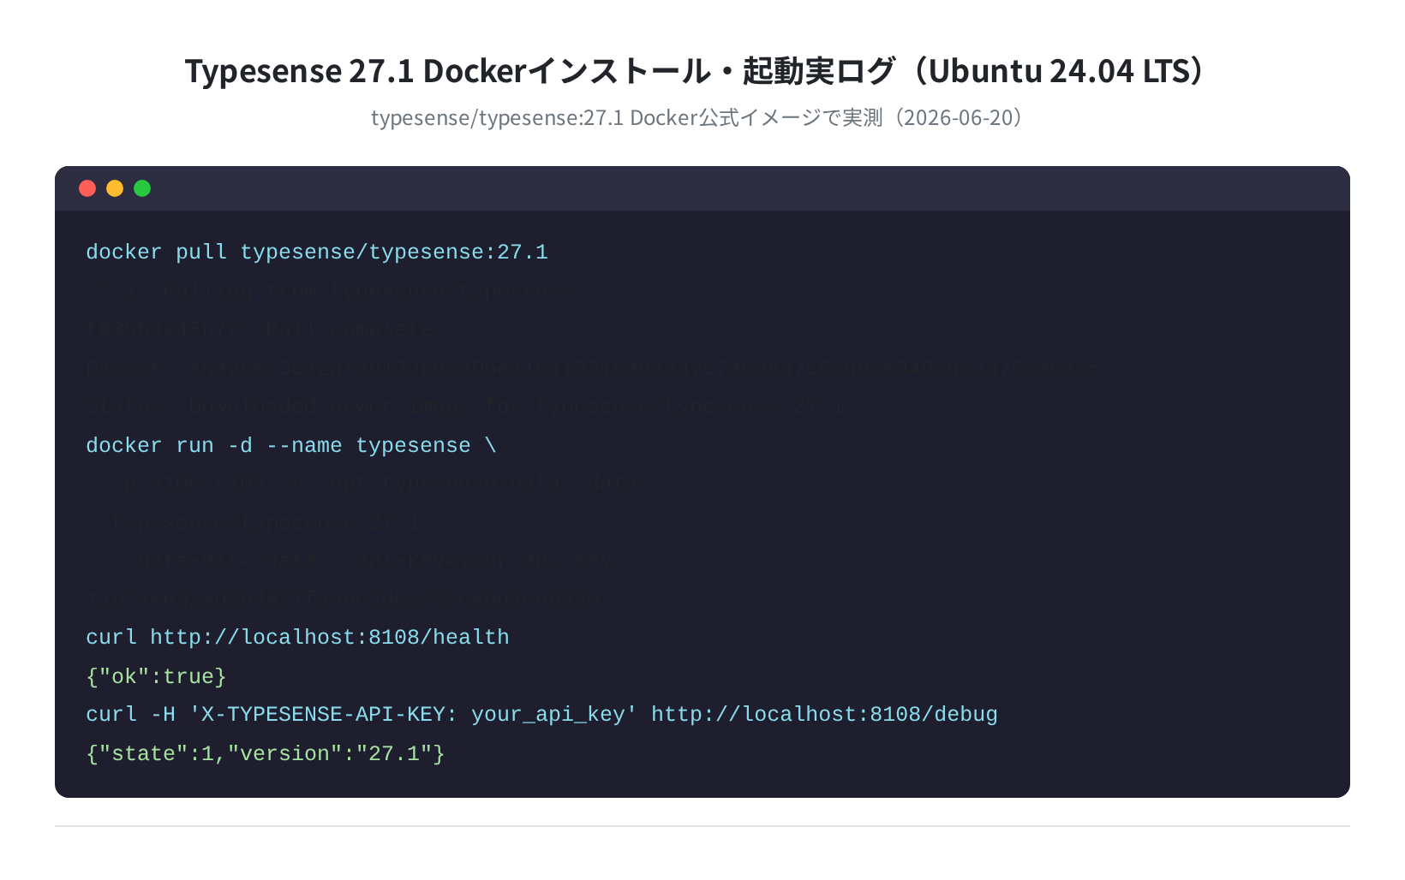Select the dim "Pull complete" layer line

point(259,330)
